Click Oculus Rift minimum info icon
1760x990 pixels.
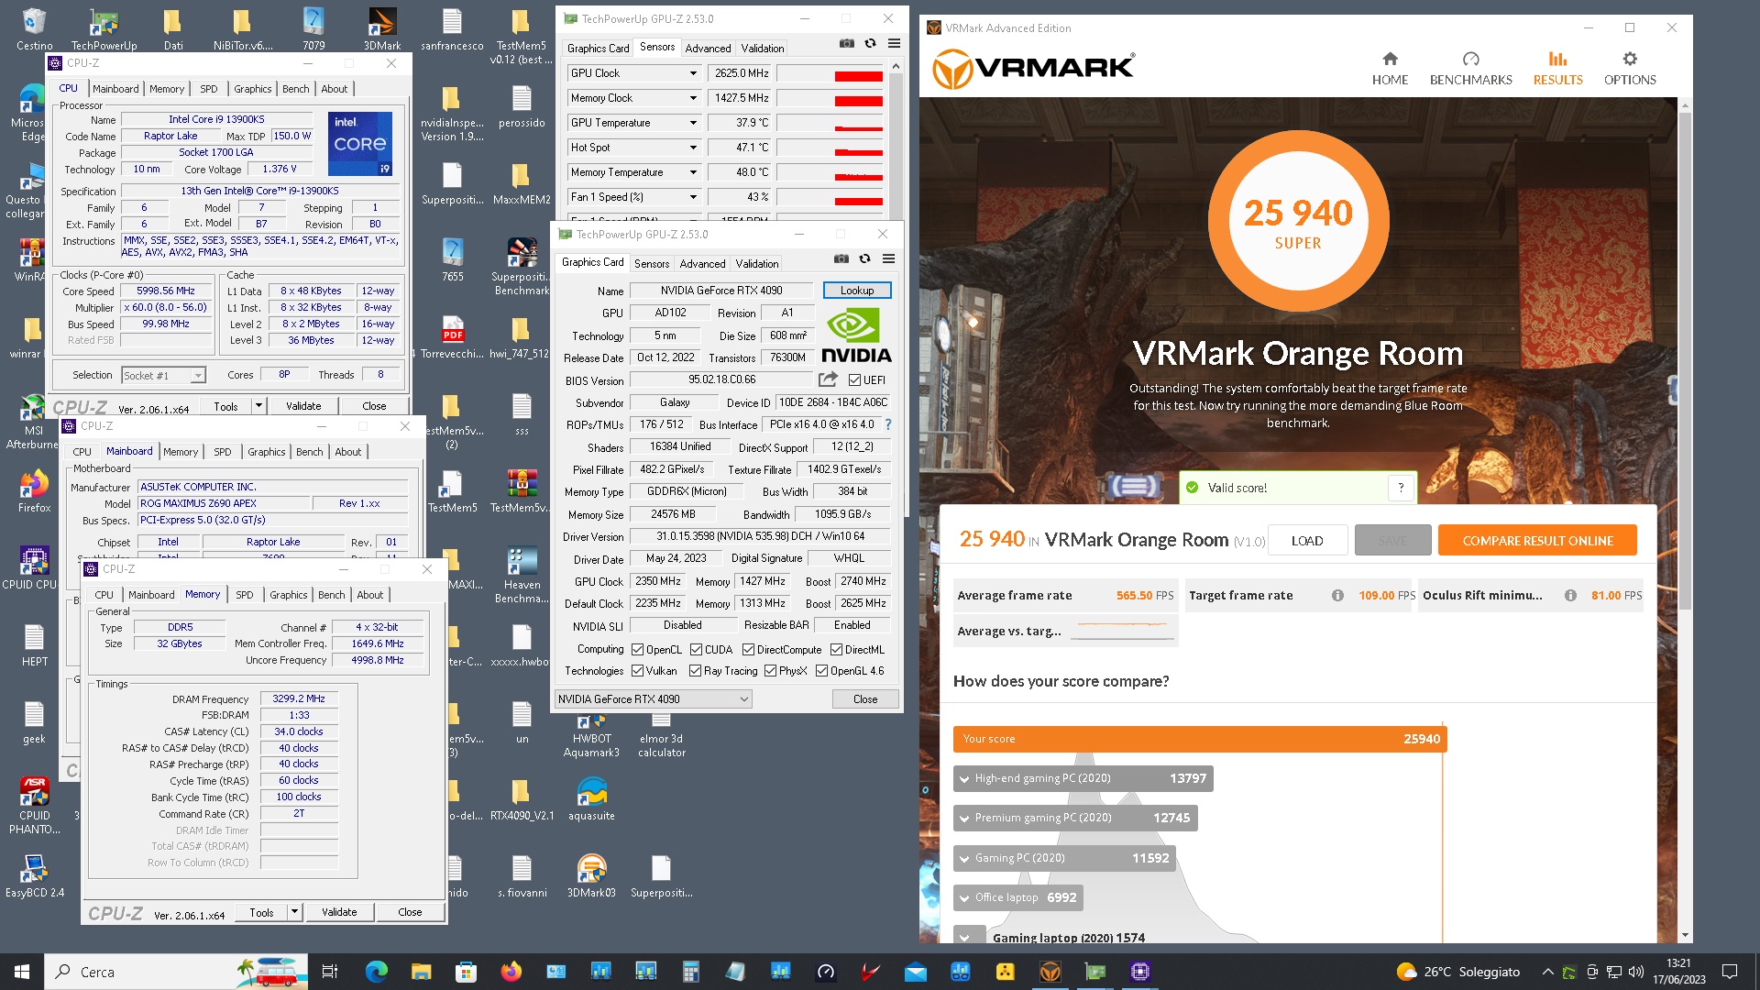[1570, 596]
